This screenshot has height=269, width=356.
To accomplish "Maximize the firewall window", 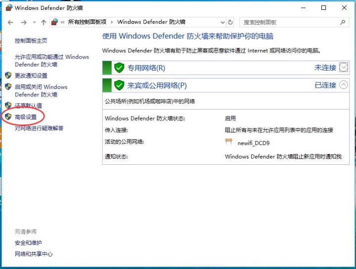I will (x=323, y=8).
